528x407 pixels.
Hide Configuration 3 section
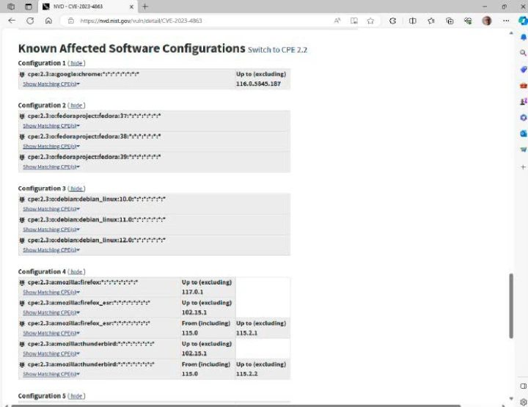pos(76,188)
